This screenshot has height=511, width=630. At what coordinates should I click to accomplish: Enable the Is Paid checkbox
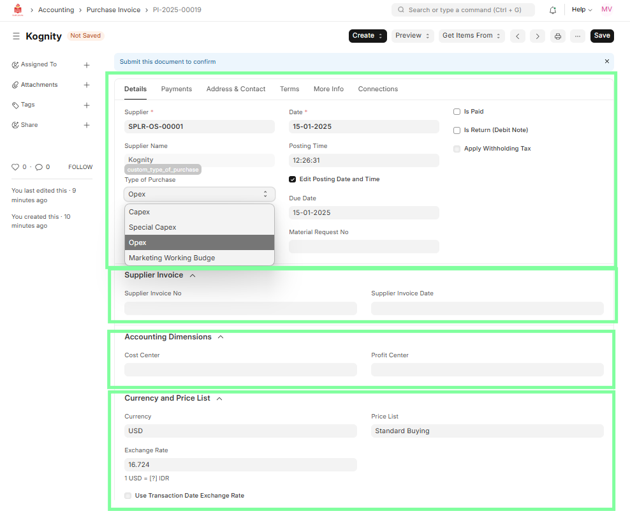pyautogui.click(x=457, y=112)
